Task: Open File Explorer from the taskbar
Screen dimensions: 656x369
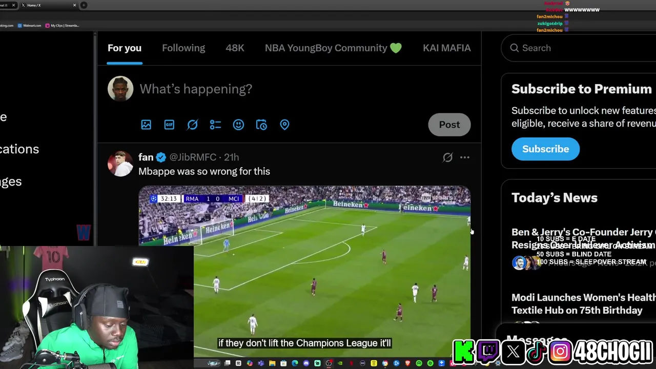Action: click(272, 363)
